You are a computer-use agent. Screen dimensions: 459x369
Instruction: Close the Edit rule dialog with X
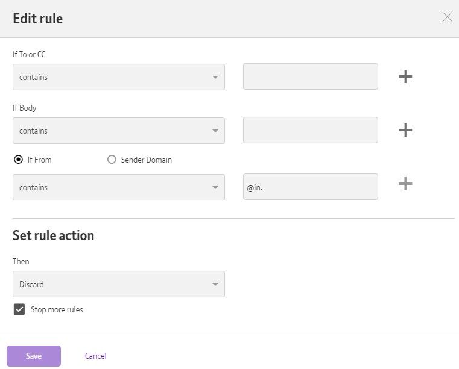pos(447,17)
